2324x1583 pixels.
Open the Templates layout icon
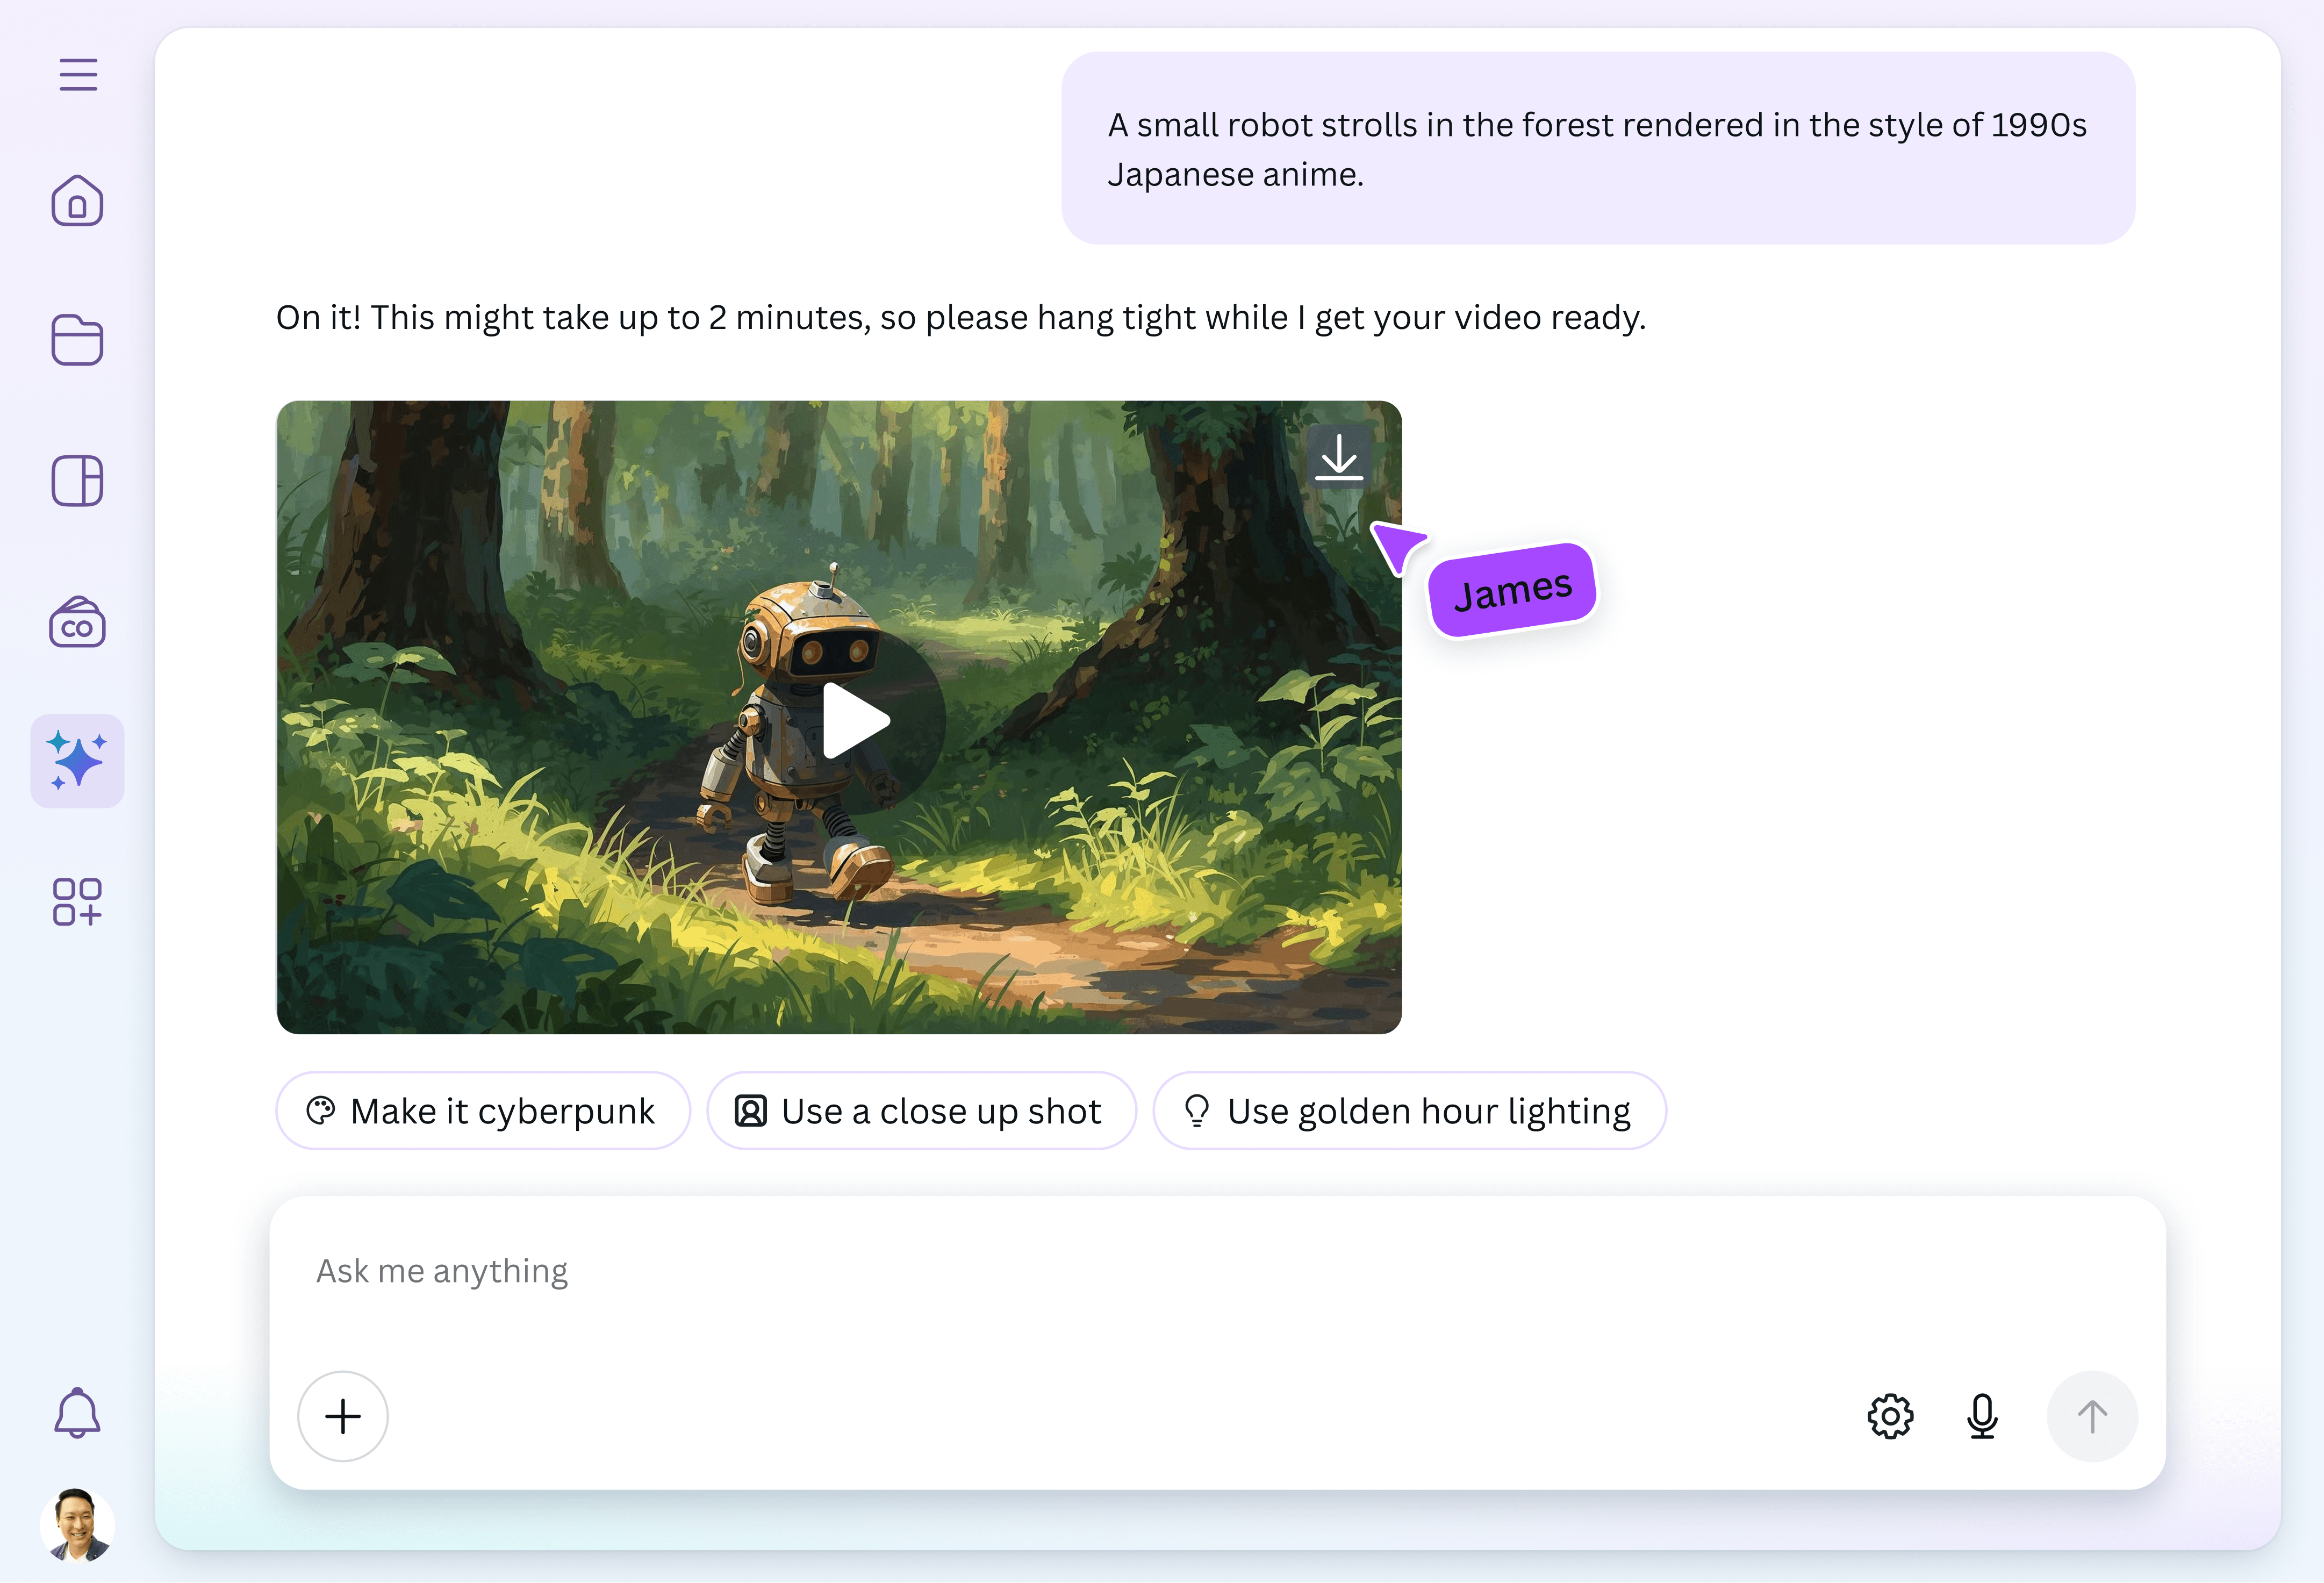tap(78, 481)
